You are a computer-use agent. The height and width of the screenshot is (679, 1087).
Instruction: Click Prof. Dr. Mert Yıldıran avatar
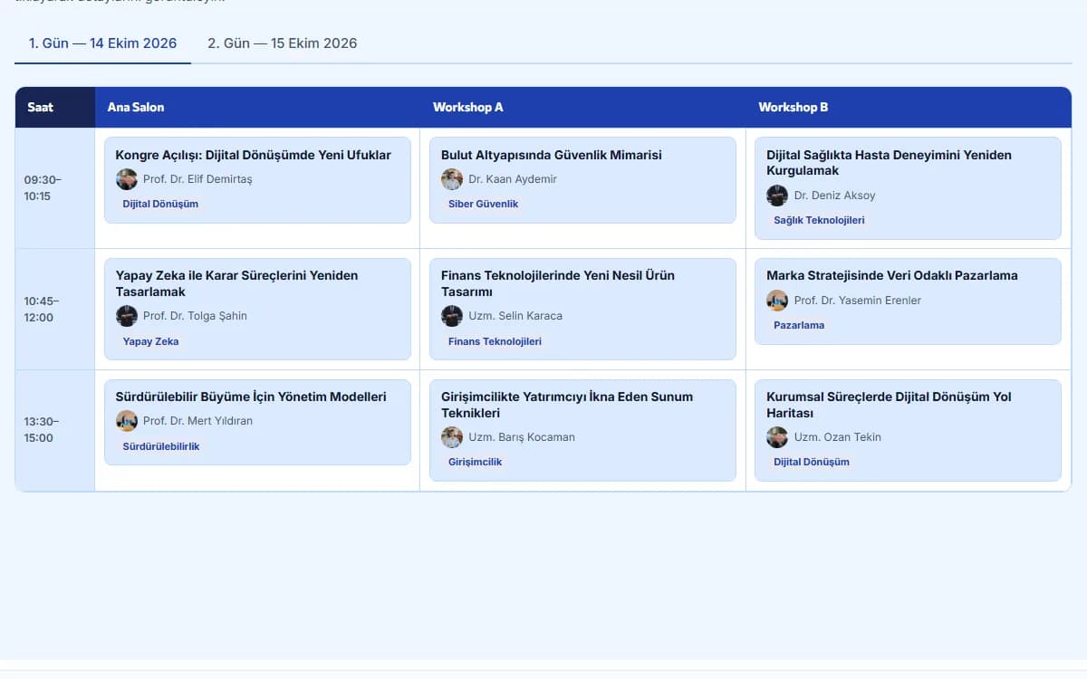(127, 421)
